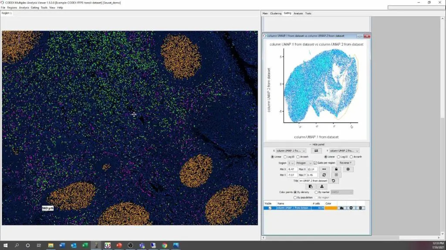Delete the gate with the trash icon
446x250 pixels.
(360, 208)
